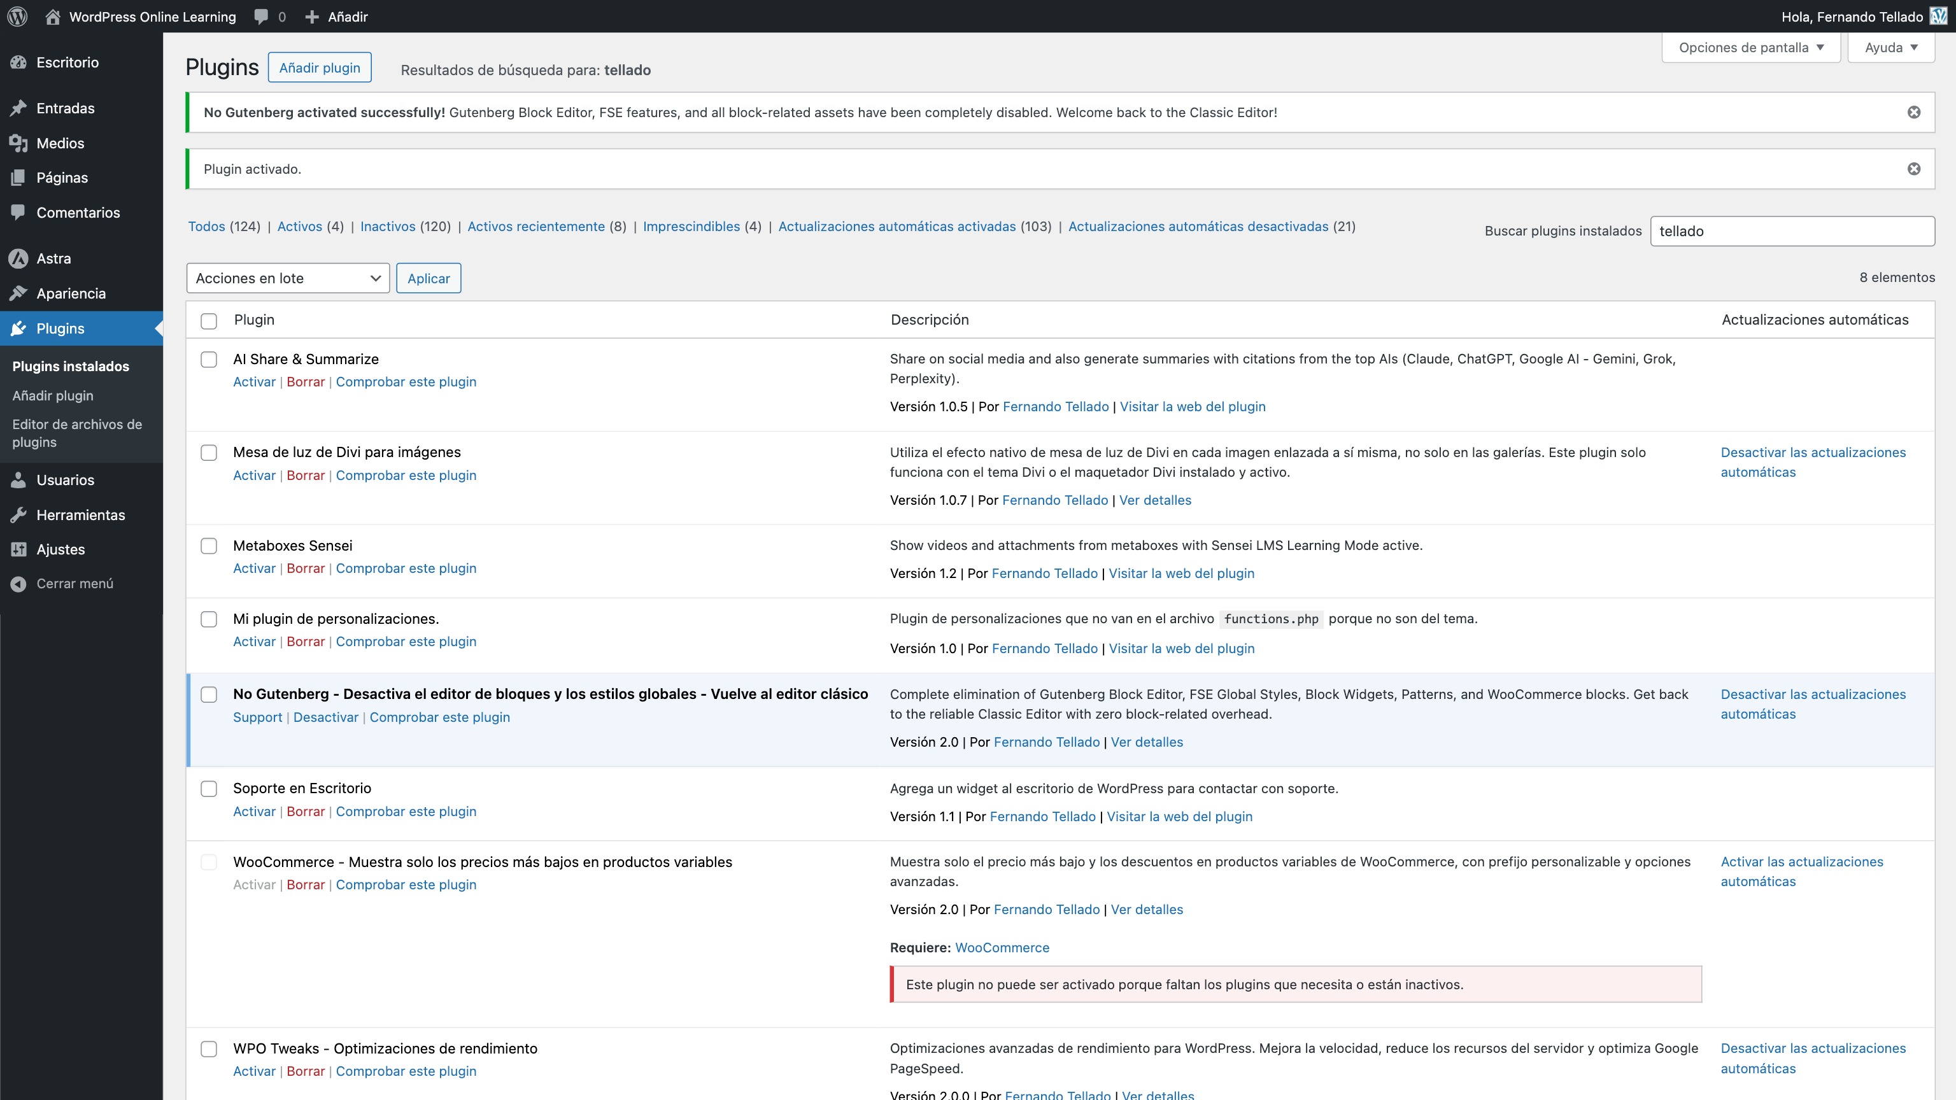The width and height of the screenshot is (1956, 1100).
Task: Sort by Plugin column header
Action: [255, 320]
